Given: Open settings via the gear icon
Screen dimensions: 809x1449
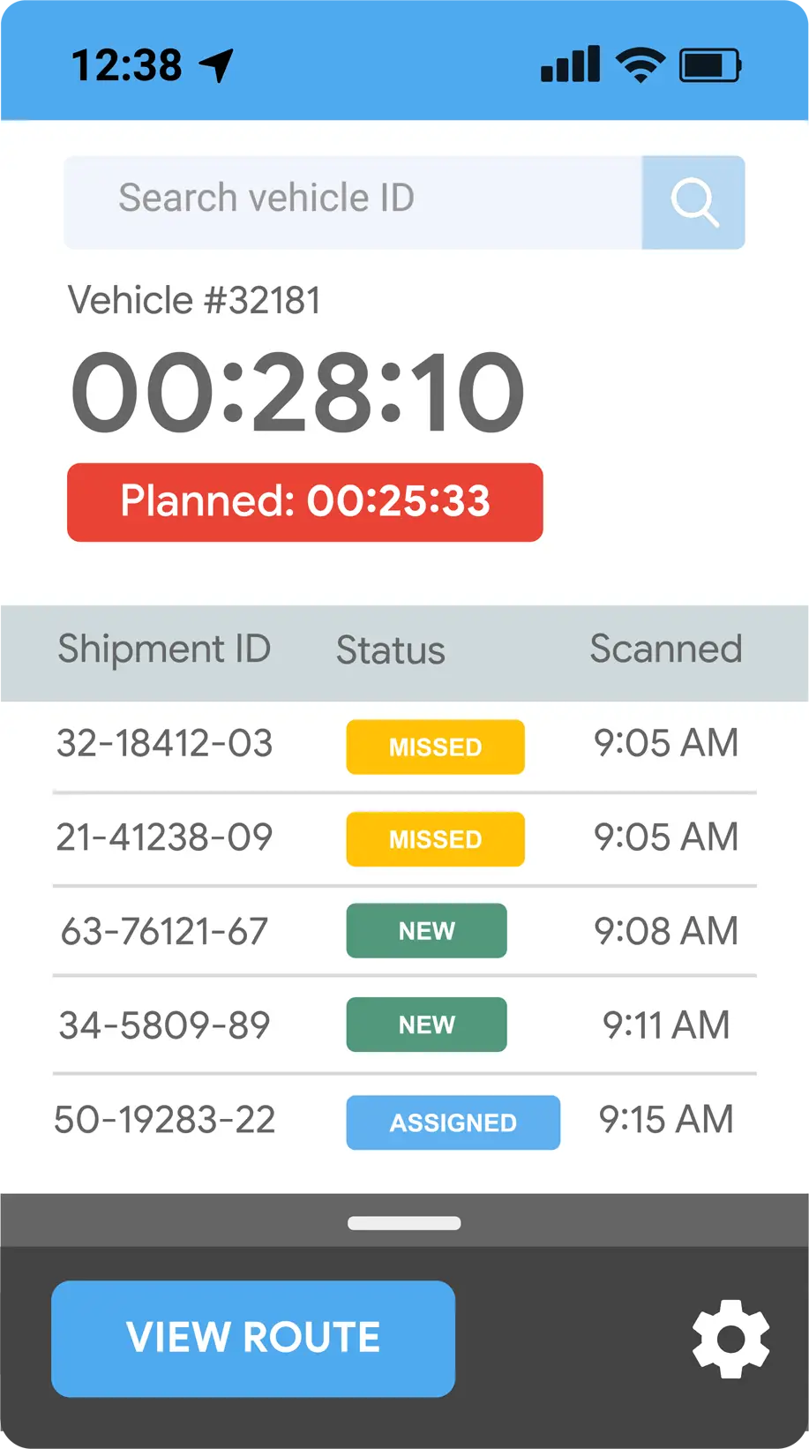Looking at the screenshot, I should click(x=730, y=1339).
